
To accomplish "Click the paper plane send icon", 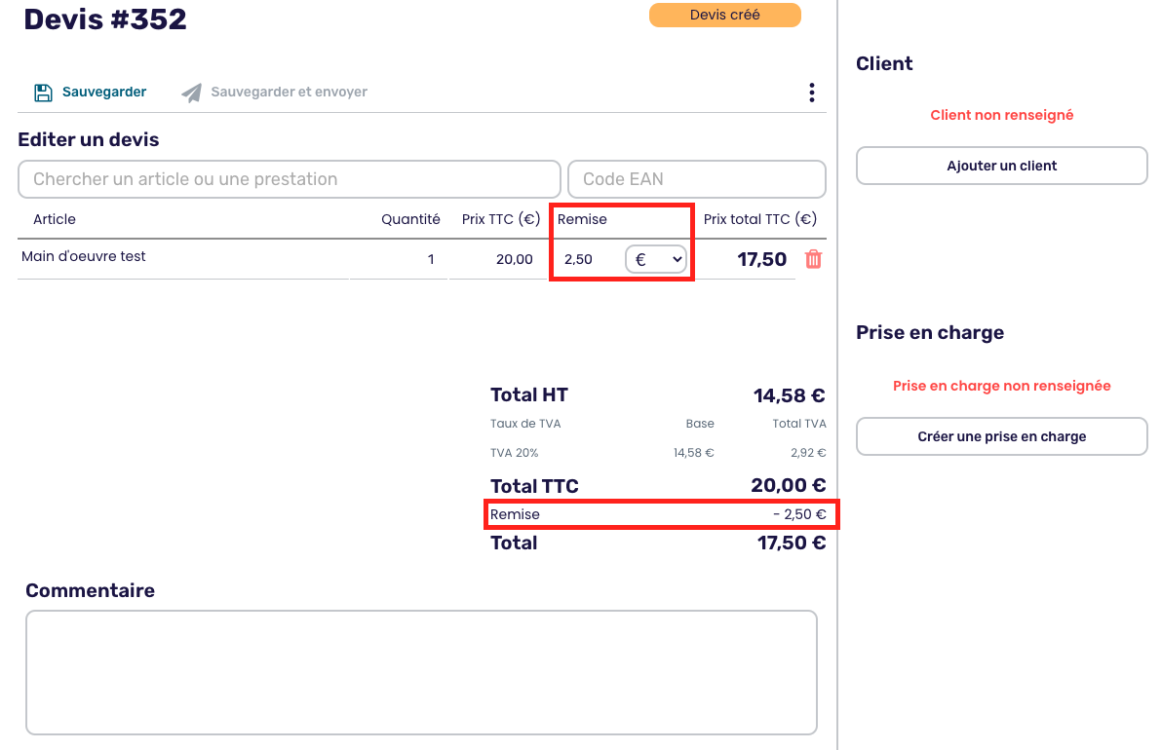I will tap(192, 93).
